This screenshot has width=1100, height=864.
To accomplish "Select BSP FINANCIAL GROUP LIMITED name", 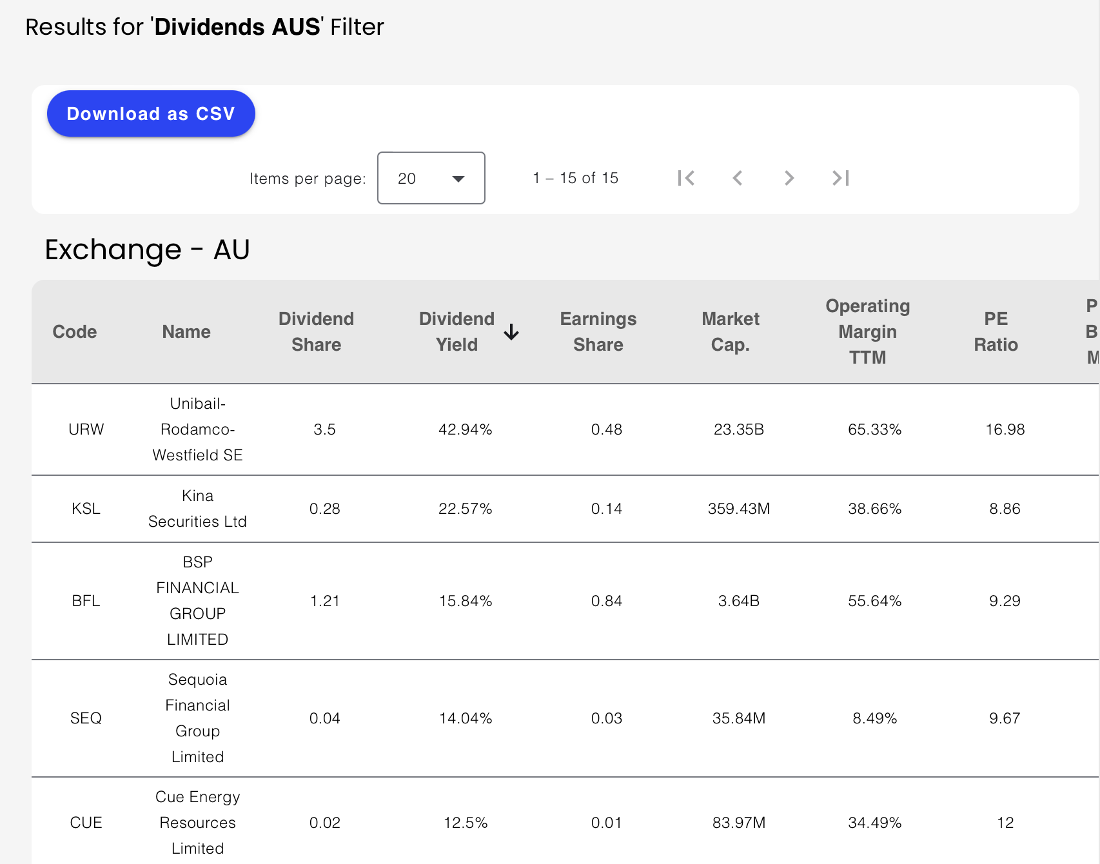I will pos(197,601).
